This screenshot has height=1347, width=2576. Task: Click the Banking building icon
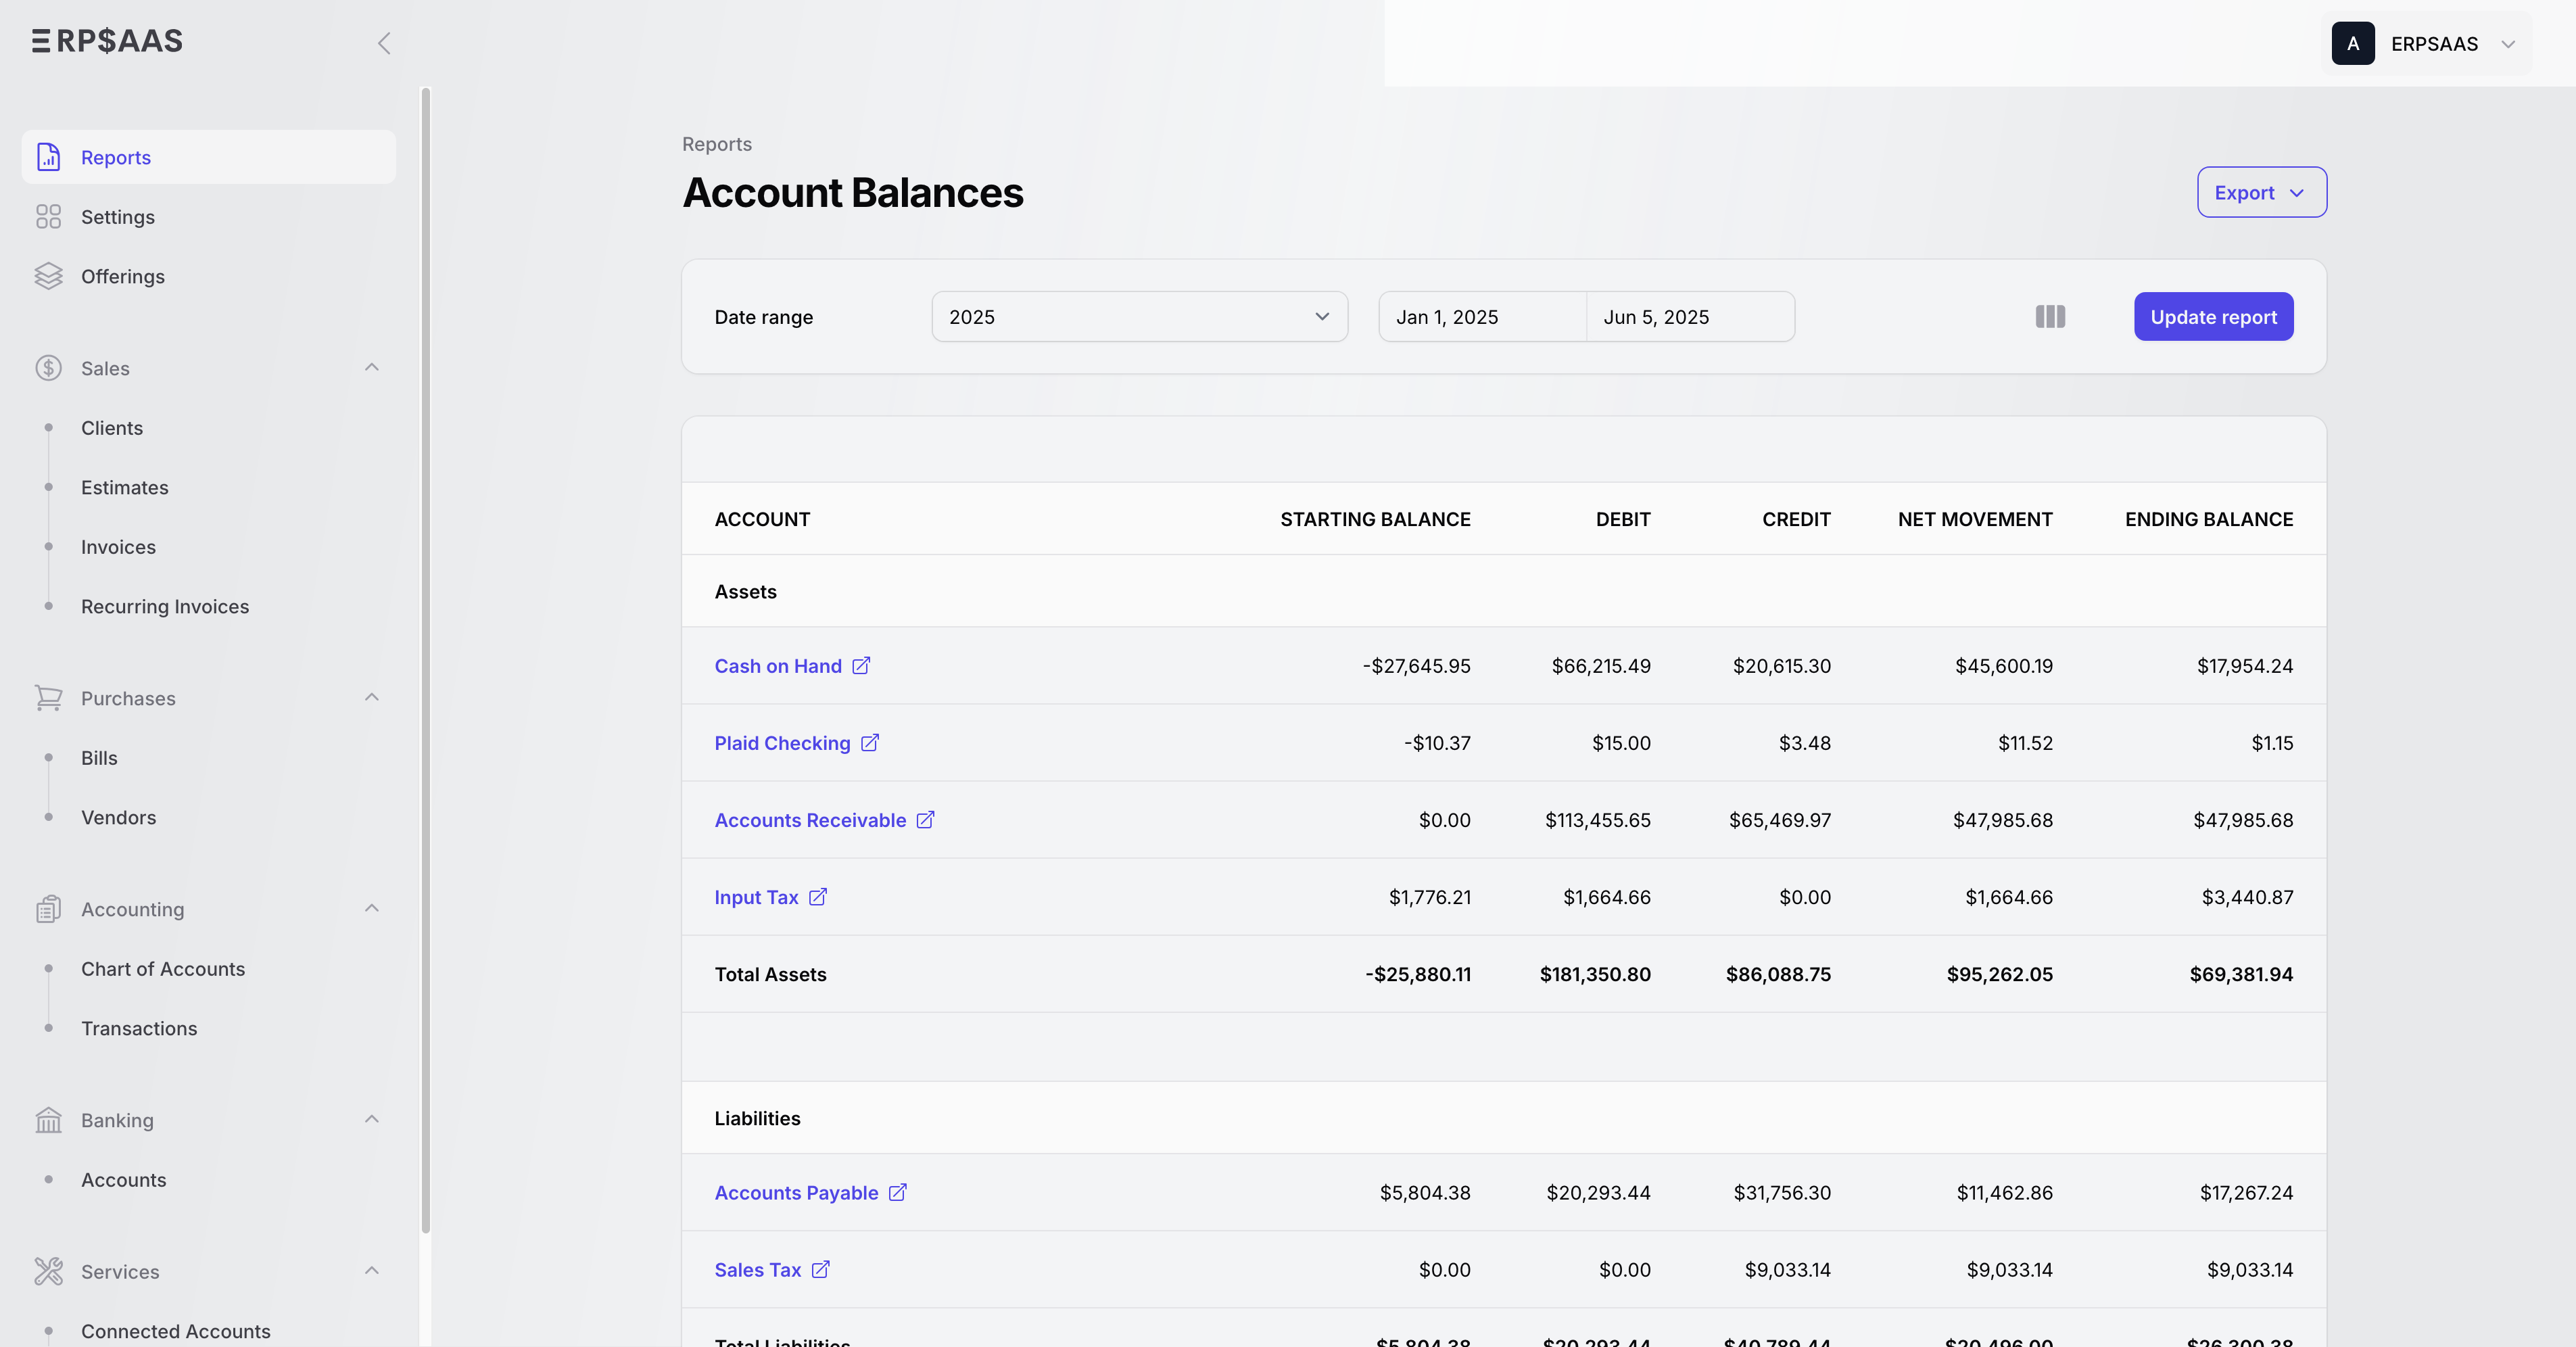point(48,1120)
